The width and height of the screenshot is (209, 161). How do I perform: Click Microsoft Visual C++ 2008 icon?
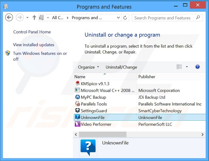pos(78,90)
